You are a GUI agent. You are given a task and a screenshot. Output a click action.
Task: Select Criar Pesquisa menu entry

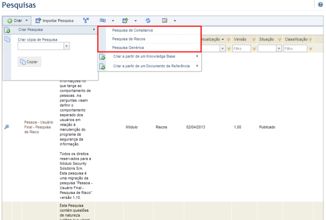50,30
